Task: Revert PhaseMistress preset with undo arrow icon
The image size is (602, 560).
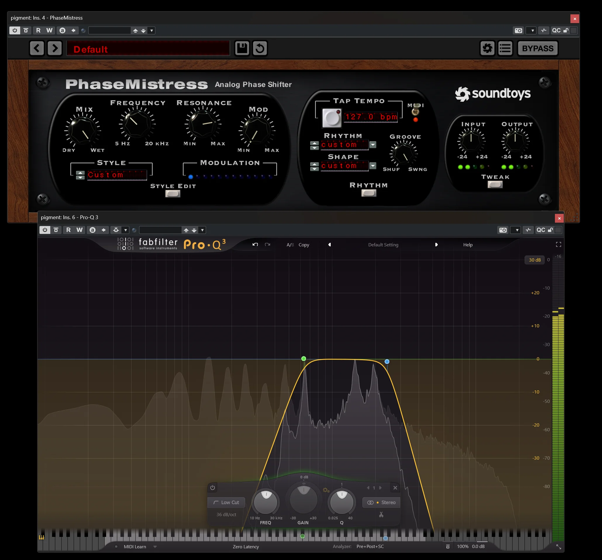Action: 260,48
